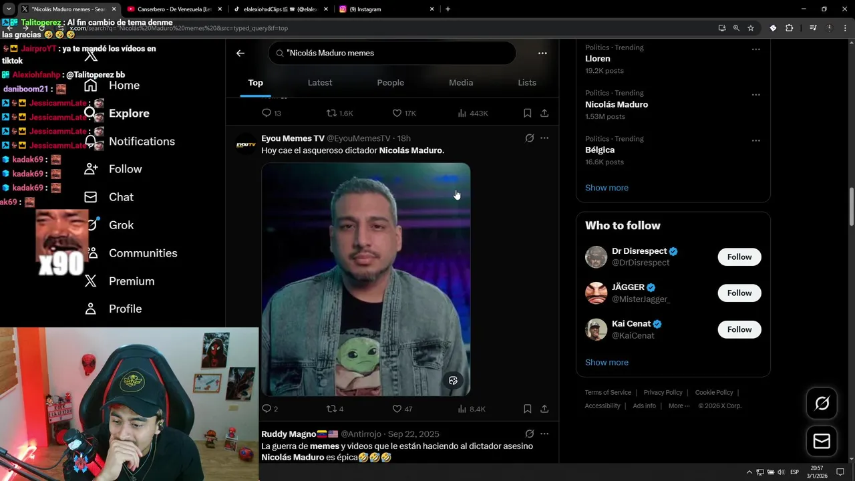Image resolution: width=855 pixels, height=481 pixels.
Task: Share the post with 443K views
Action: click(544, 113)
